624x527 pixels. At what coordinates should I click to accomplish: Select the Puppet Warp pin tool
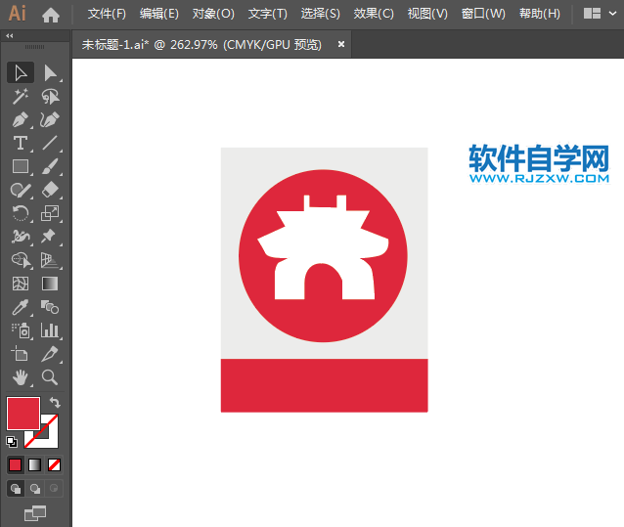pos(50,237)
